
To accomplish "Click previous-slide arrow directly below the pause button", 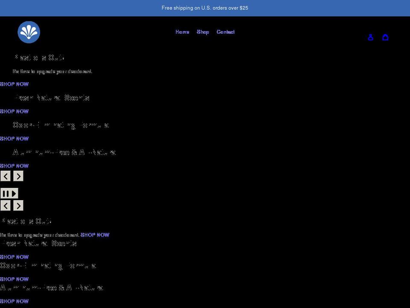I will 6,206.
